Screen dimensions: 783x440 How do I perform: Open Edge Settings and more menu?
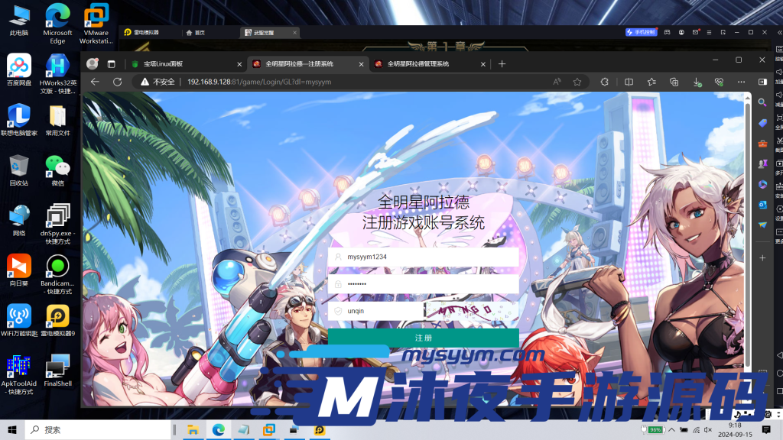pyautogui.click(x=741, y=82)
